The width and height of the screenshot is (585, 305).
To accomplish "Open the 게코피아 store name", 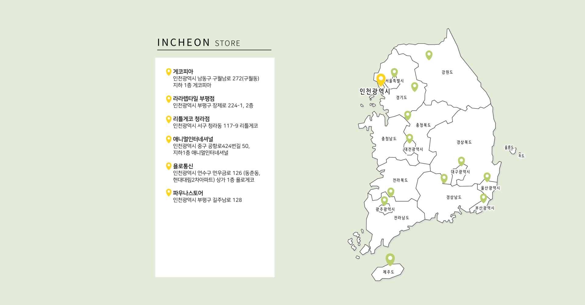I will tap(183, 72).
